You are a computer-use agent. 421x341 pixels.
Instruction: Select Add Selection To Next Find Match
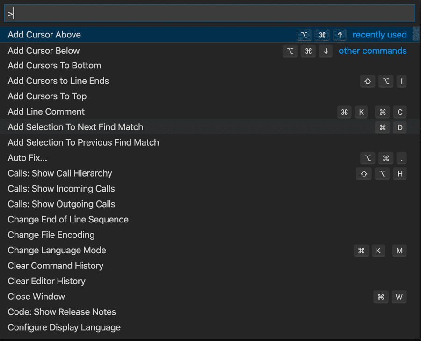click(x=75, y=127)
